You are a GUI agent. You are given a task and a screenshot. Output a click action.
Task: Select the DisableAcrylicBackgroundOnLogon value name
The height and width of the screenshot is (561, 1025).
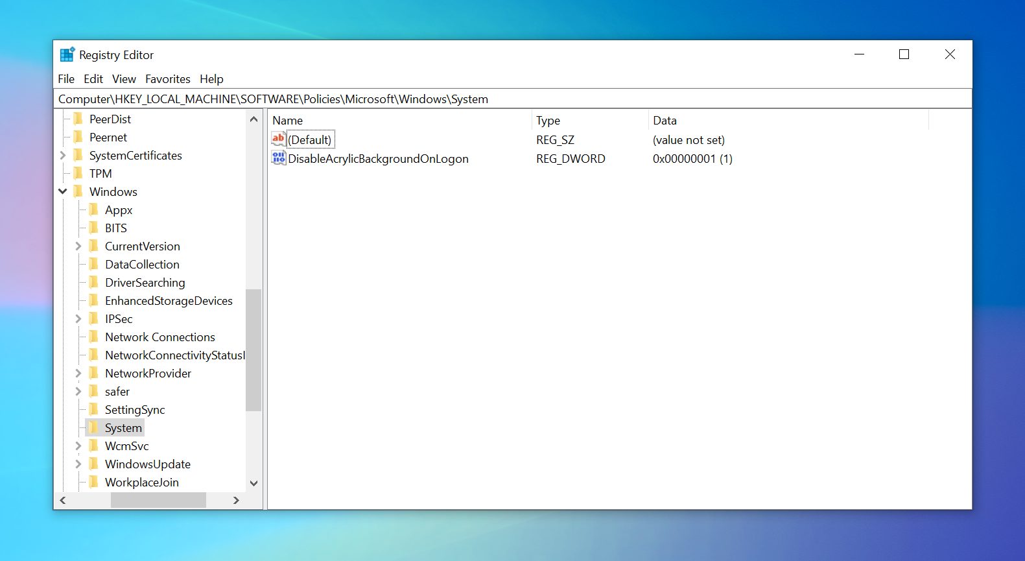pos(378,158)
